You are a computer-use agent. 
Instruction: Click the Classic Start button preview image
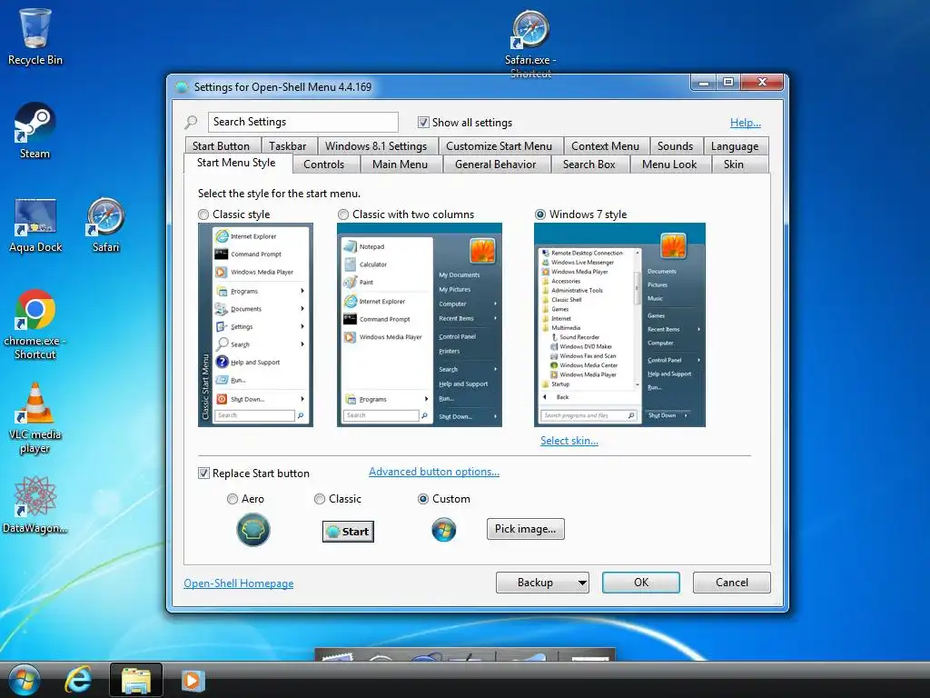348,531
